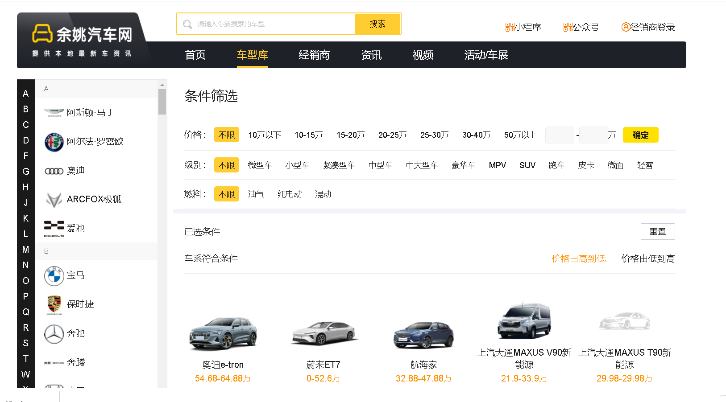Select price filter 50万以上
Viewport: 726px width, 402px height.
[x=521, y=135]
